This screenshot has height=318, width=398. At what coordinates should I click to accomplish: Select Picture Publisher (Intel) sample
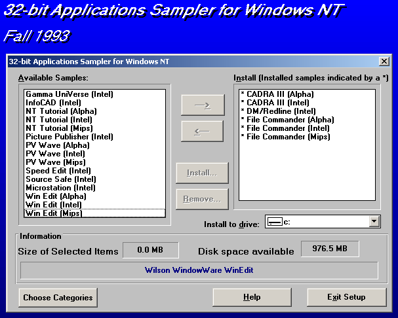tap(94, 137)
